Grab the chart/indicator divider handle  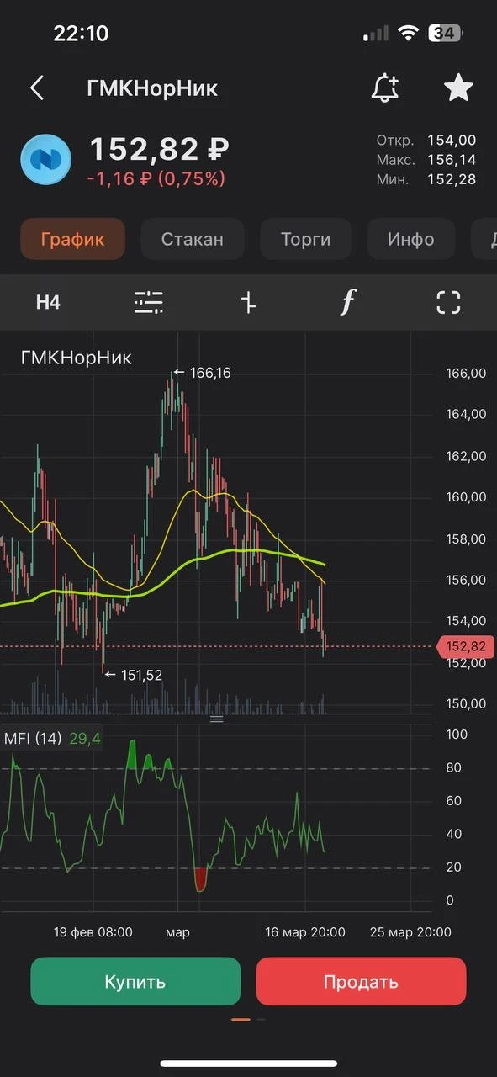[x=216, y=719]
